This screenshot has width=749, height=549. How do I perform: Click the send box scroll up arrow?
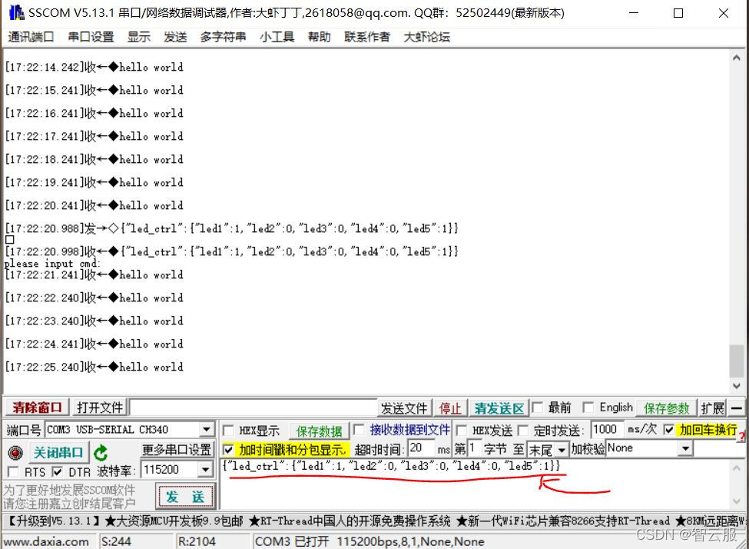pyautogui.click(x=736, y=469)
